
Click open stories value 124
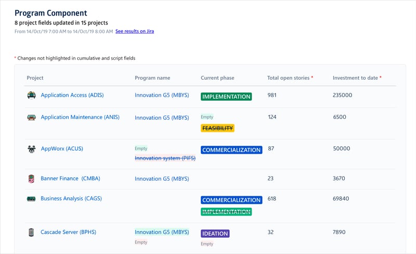[x=272, y=117]
